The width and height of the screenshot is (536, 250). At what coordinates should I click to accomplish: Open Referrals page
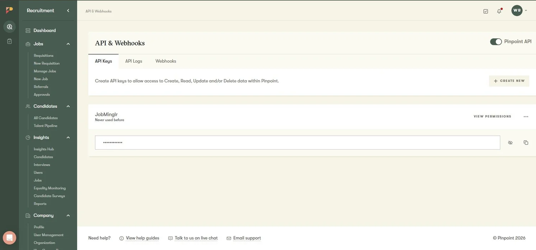41,87
